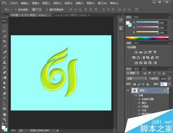Lock all layer attributes

tap(147, 84)
